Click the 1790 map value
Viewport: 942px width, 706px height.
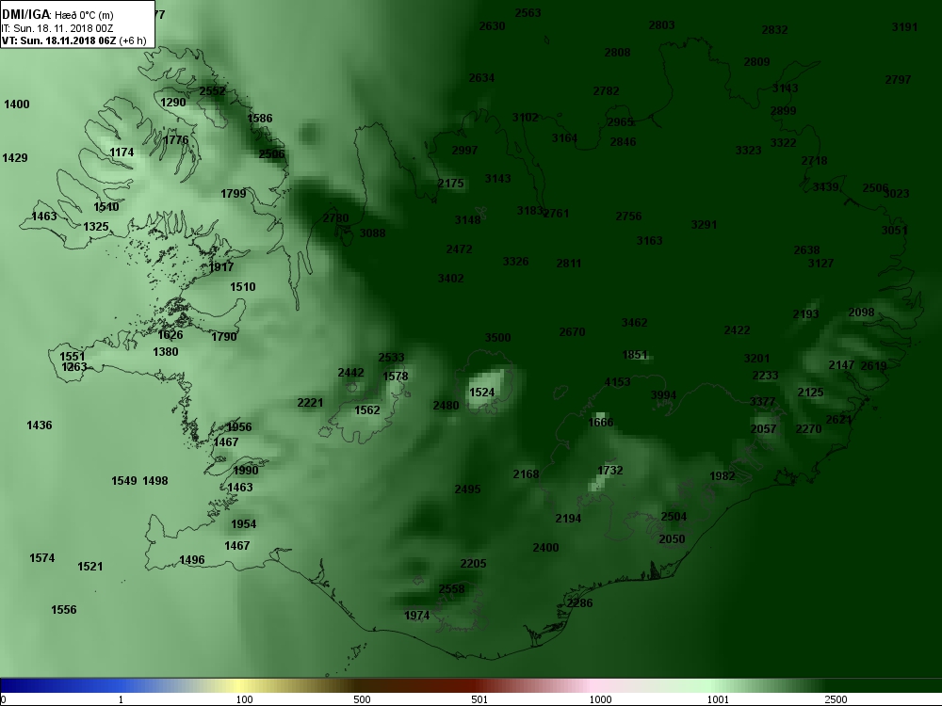(x=224, y=336)
